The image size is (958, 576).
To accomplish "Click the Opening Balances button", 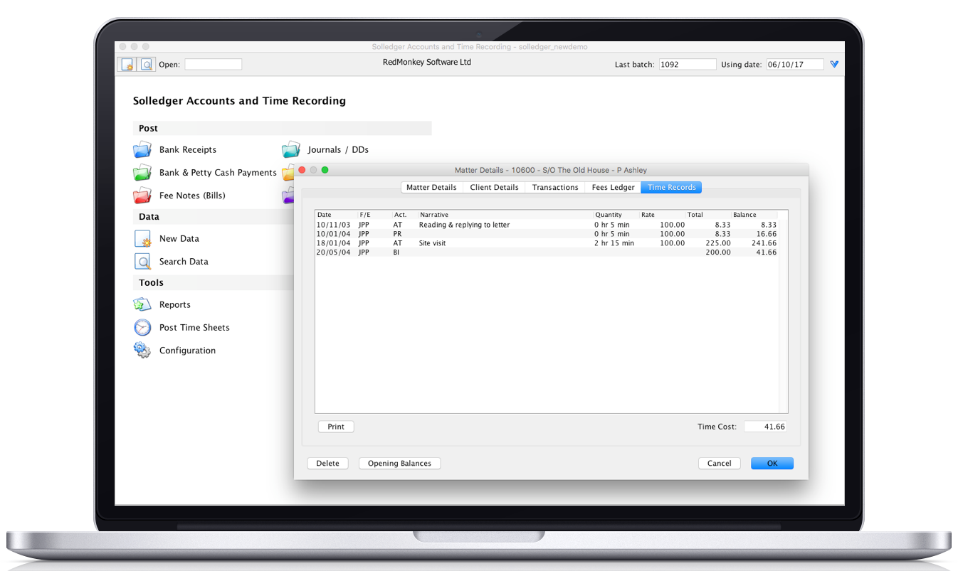I will click(x=399, y=464).
